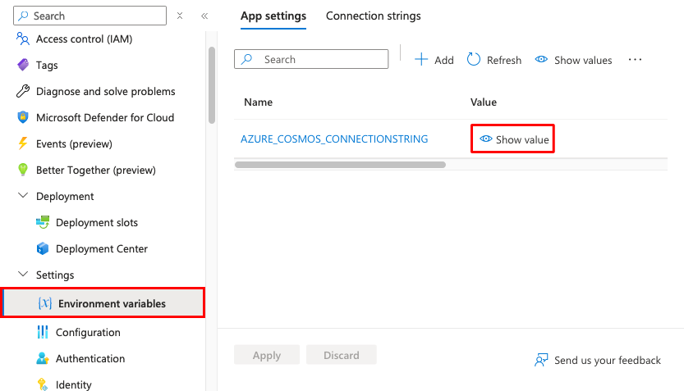
Task: Collapse the Settings section chevron
Action: (22, 275)
